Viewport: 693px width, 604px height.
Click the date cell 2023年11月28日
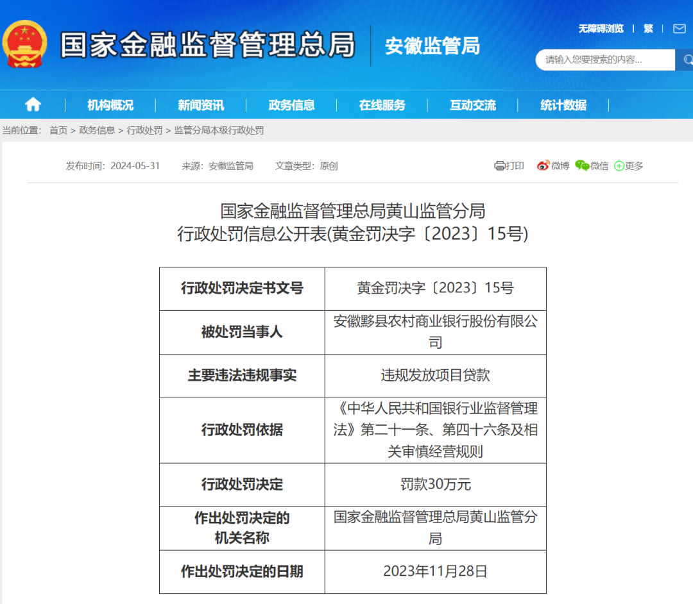435,572
